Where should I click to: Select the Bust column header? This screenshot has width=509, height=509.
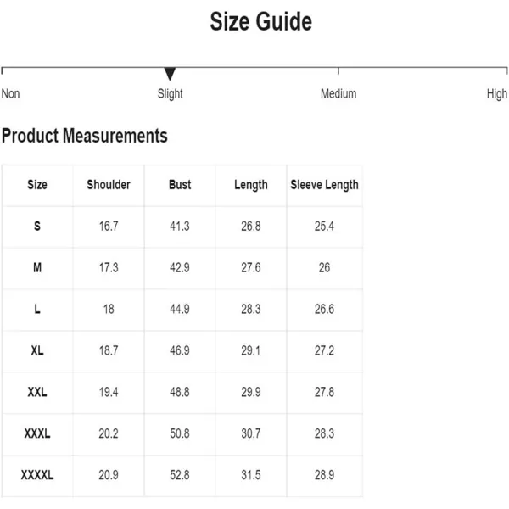(180, 184)
